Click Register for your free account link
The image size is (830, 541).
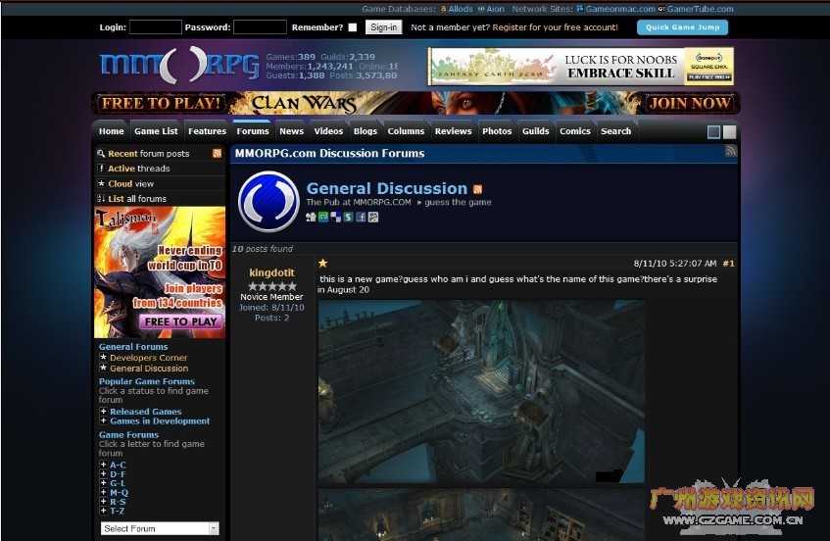pos(555,27)
